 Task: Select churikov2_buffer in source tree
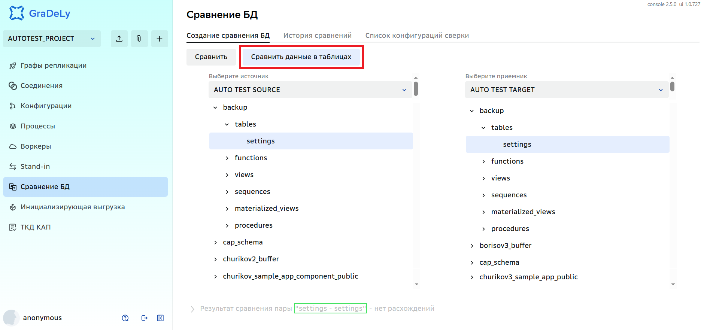click(x=251, y=259)
